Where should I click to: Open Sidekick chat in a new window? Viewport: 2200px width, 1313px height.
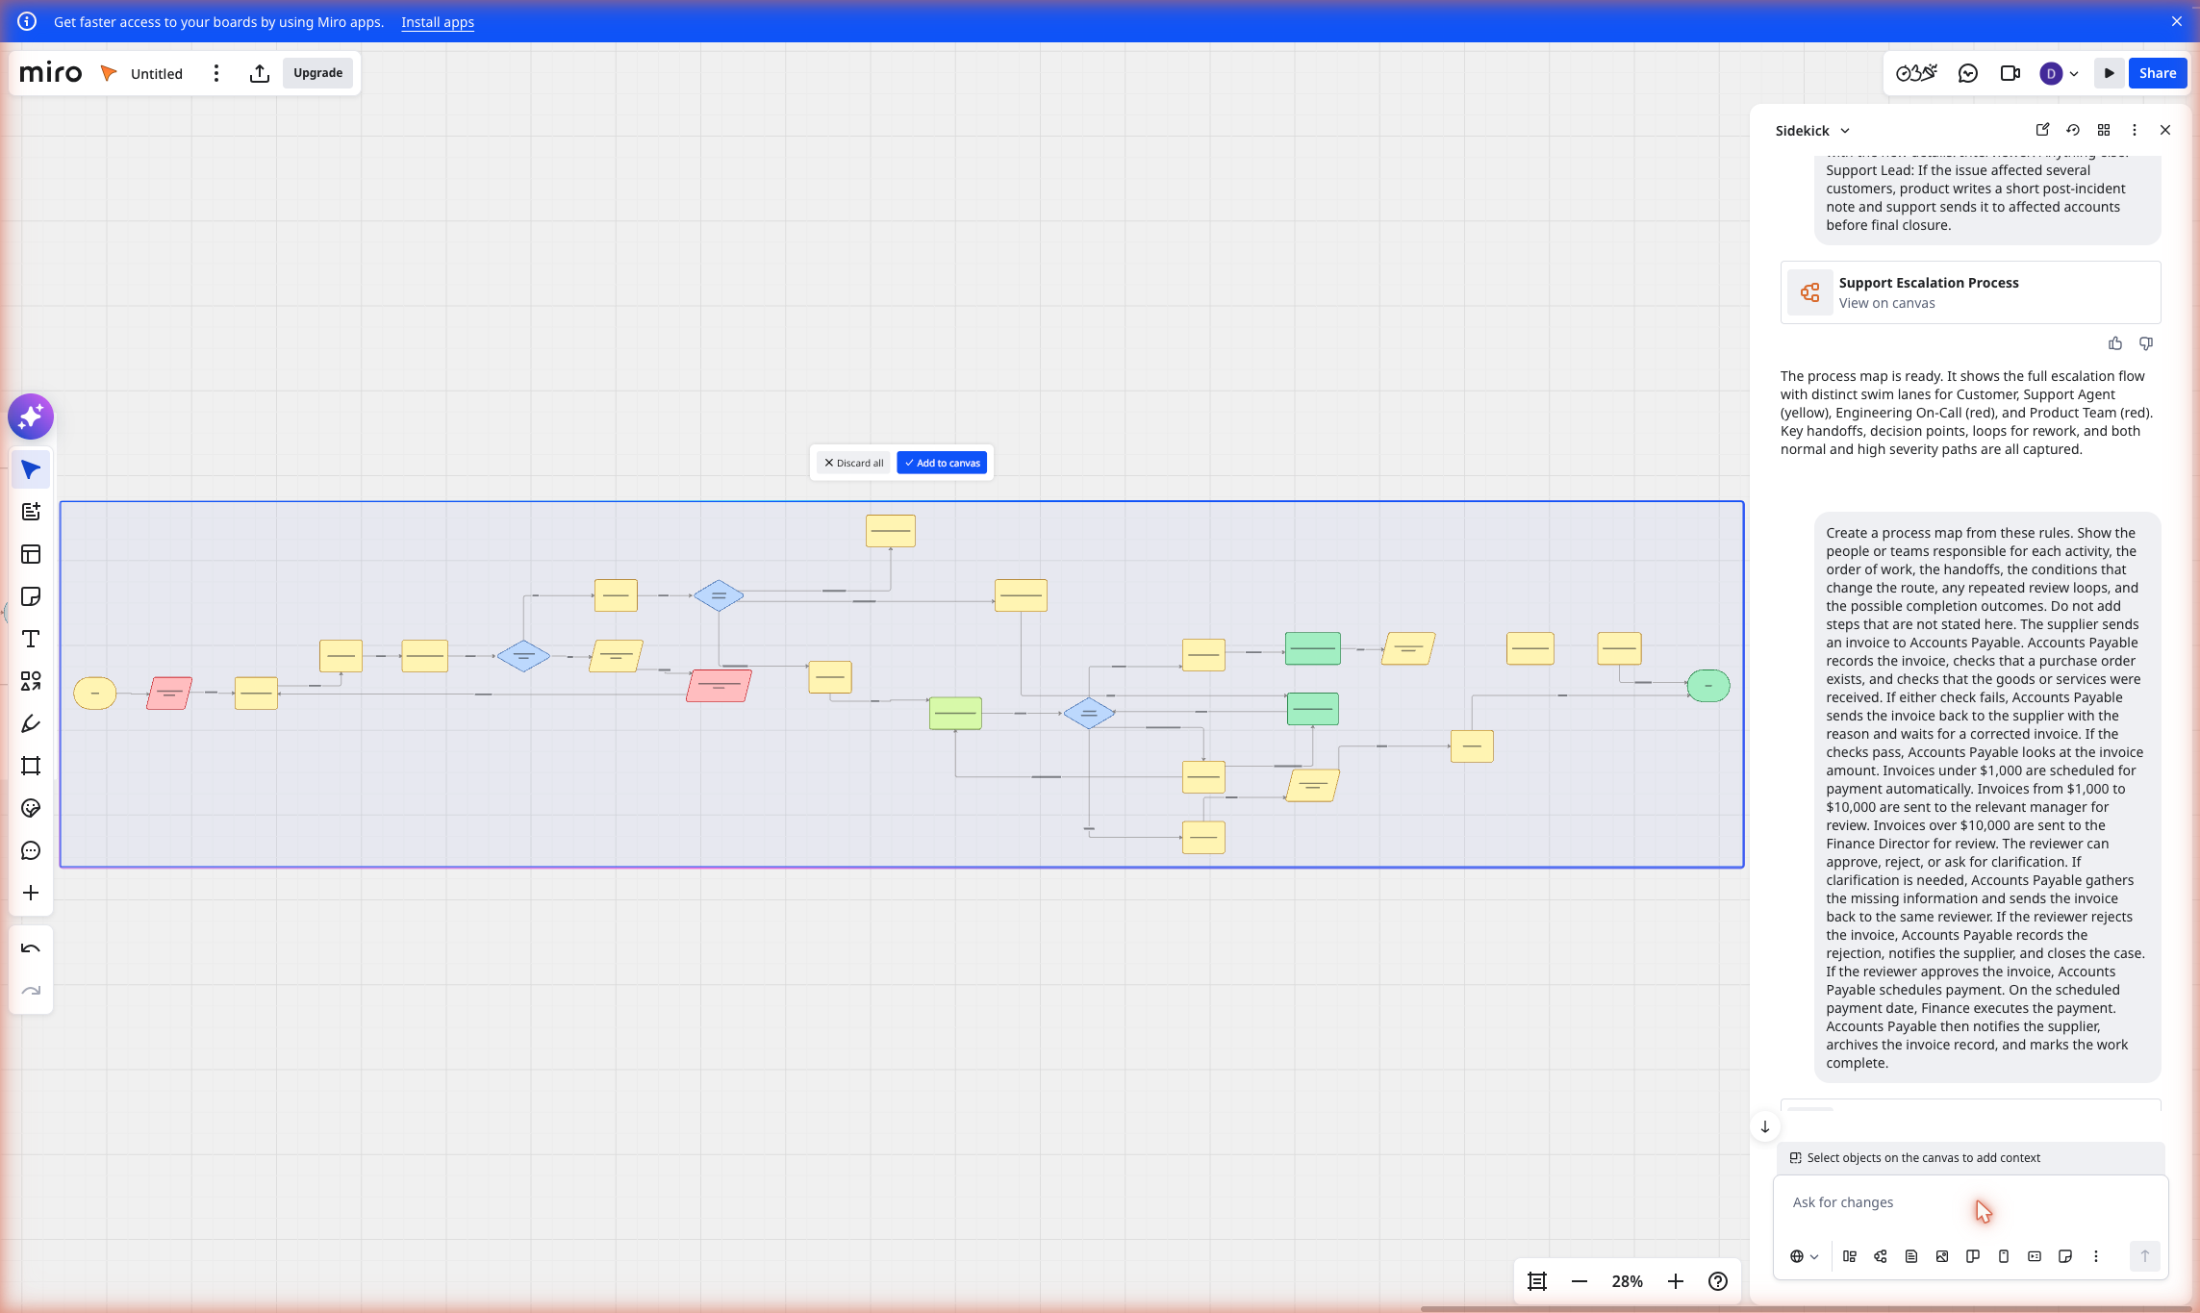[2042, 130]
